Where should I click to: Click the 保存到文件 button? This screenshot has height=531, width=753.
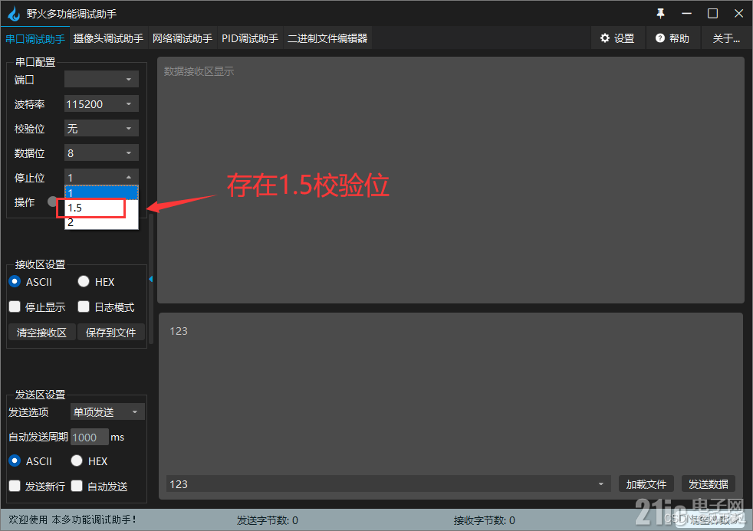click(111, 332)
